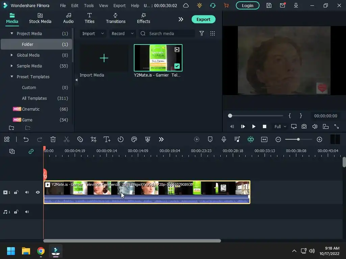Switch media grid view icon

point(213,33)
